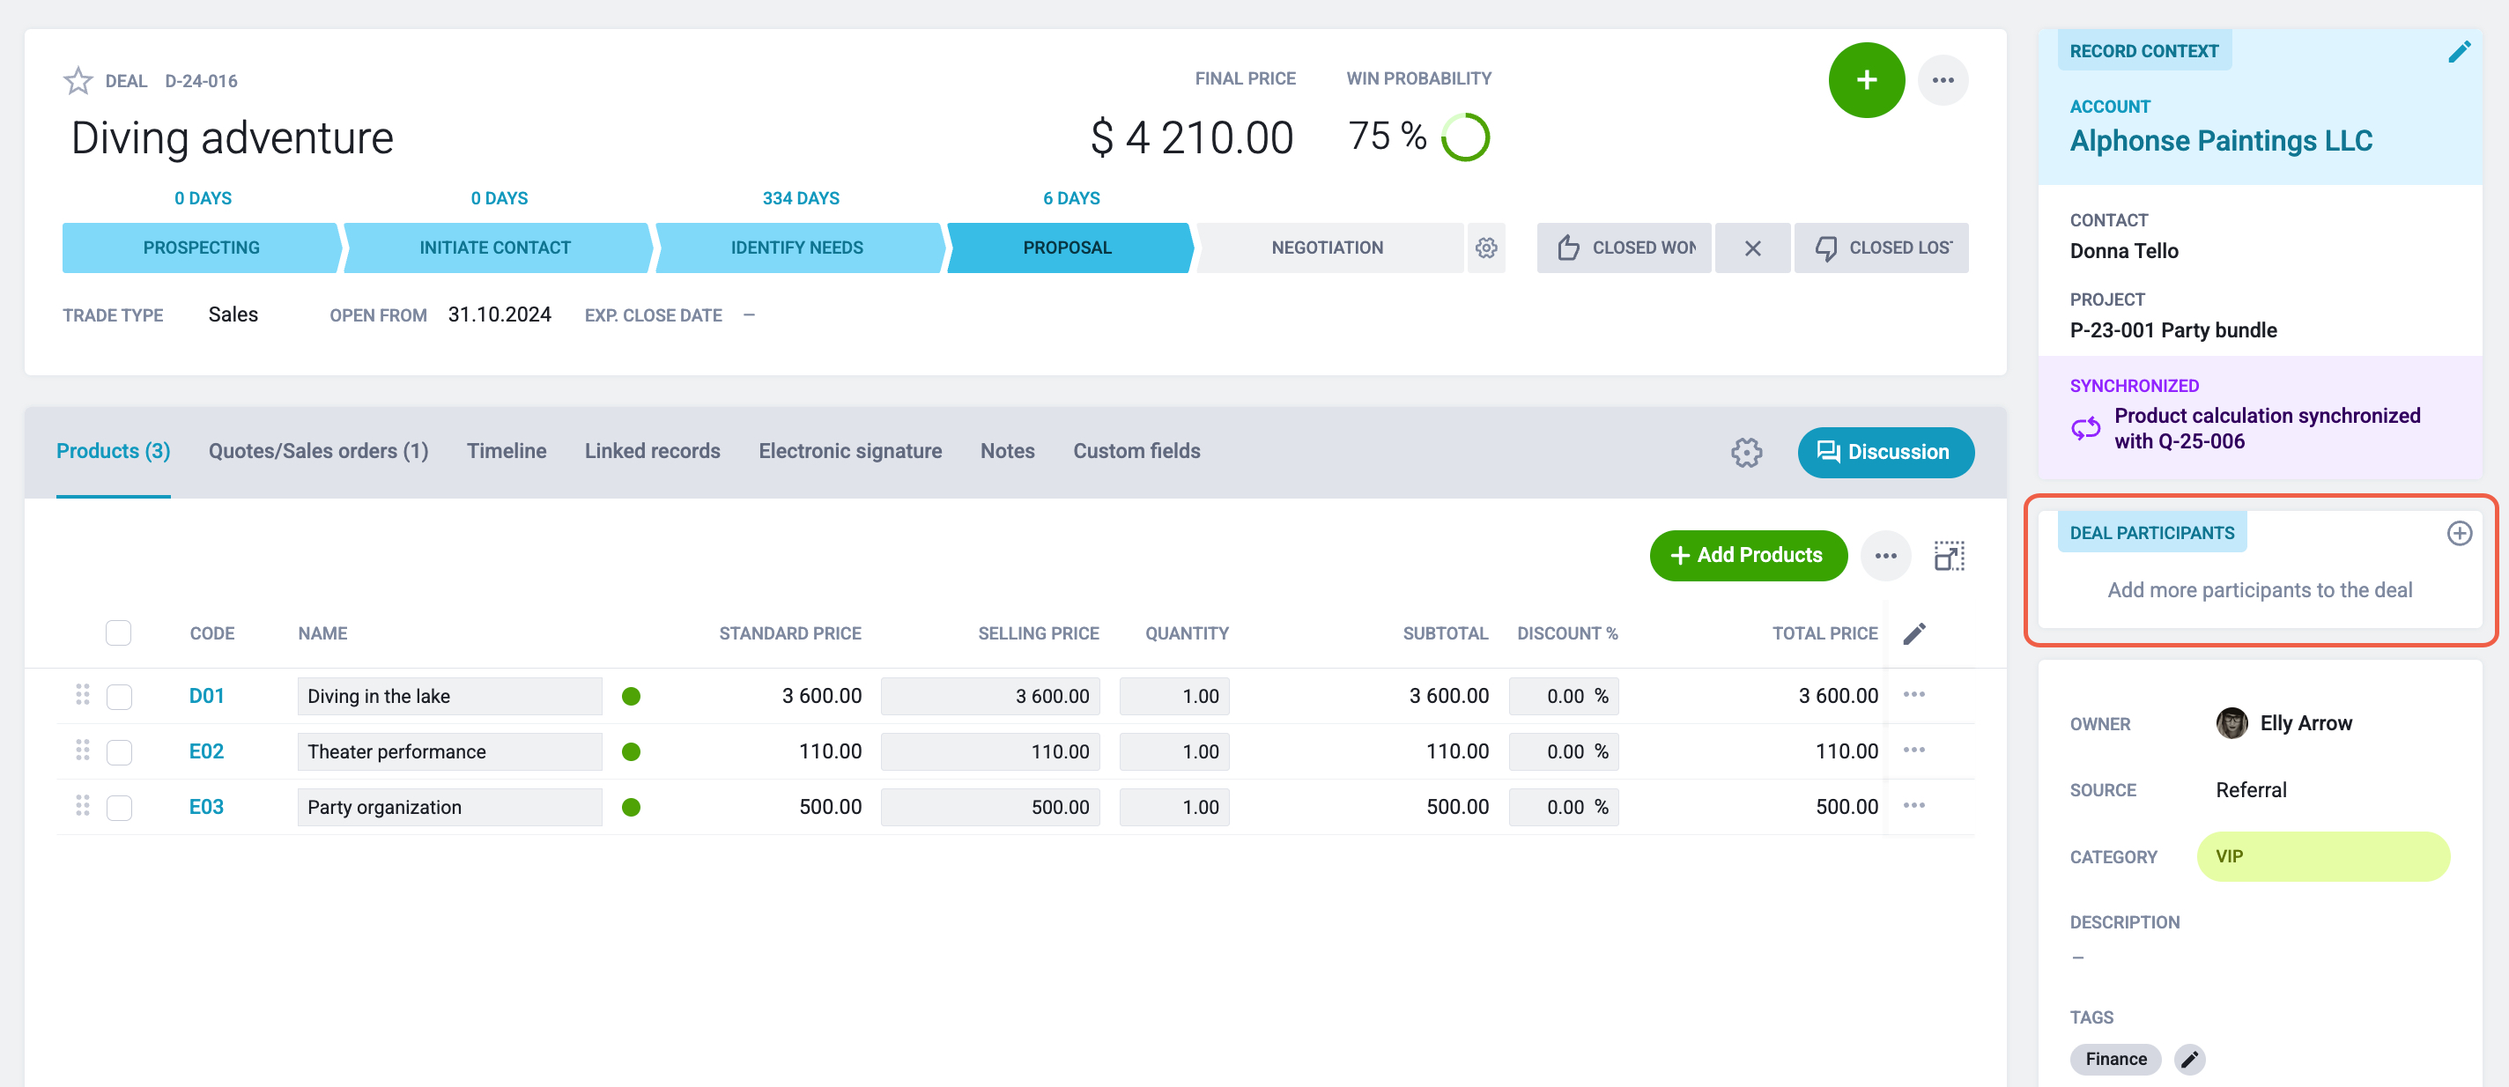The image size is (2509, 1087).
Task: Switch to Quotes/Sales orders tab
Action: coord(319,451)
